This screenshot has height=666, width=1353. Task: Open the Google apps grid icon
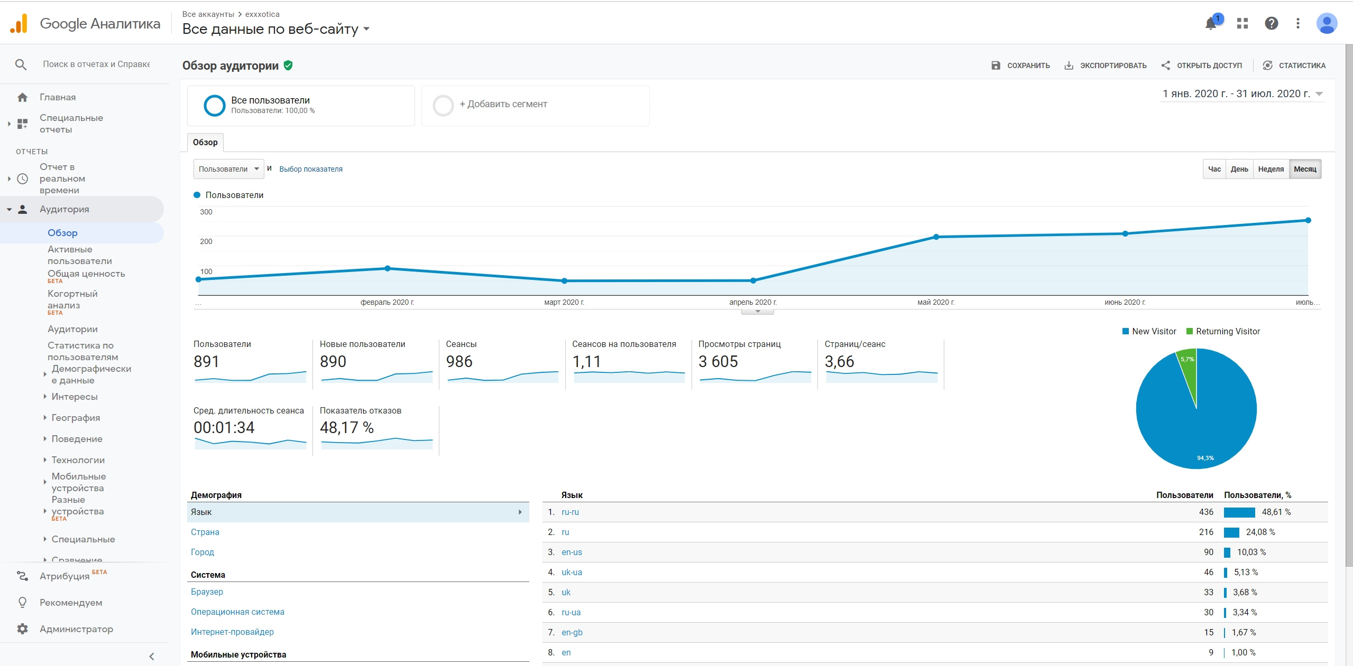1242,23
